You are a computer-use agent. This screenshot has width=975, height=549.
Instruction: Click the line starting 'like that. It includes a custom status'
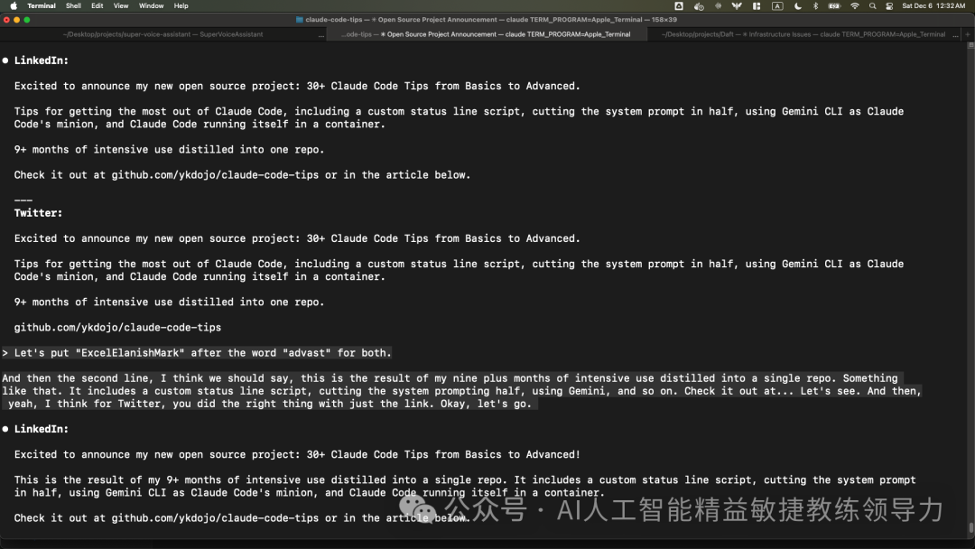461,390
